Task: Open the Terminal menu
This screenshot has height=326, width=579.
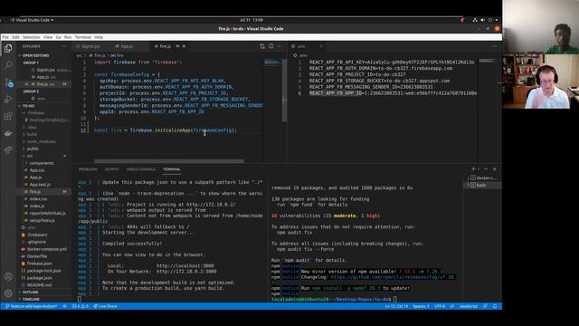Action: 82,37
